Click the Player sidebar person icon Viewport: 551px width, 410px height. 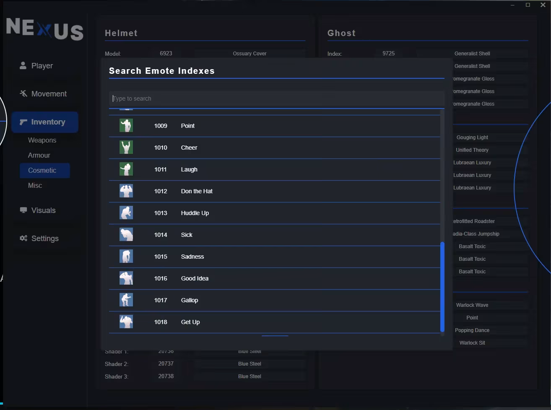coord(23,65)
